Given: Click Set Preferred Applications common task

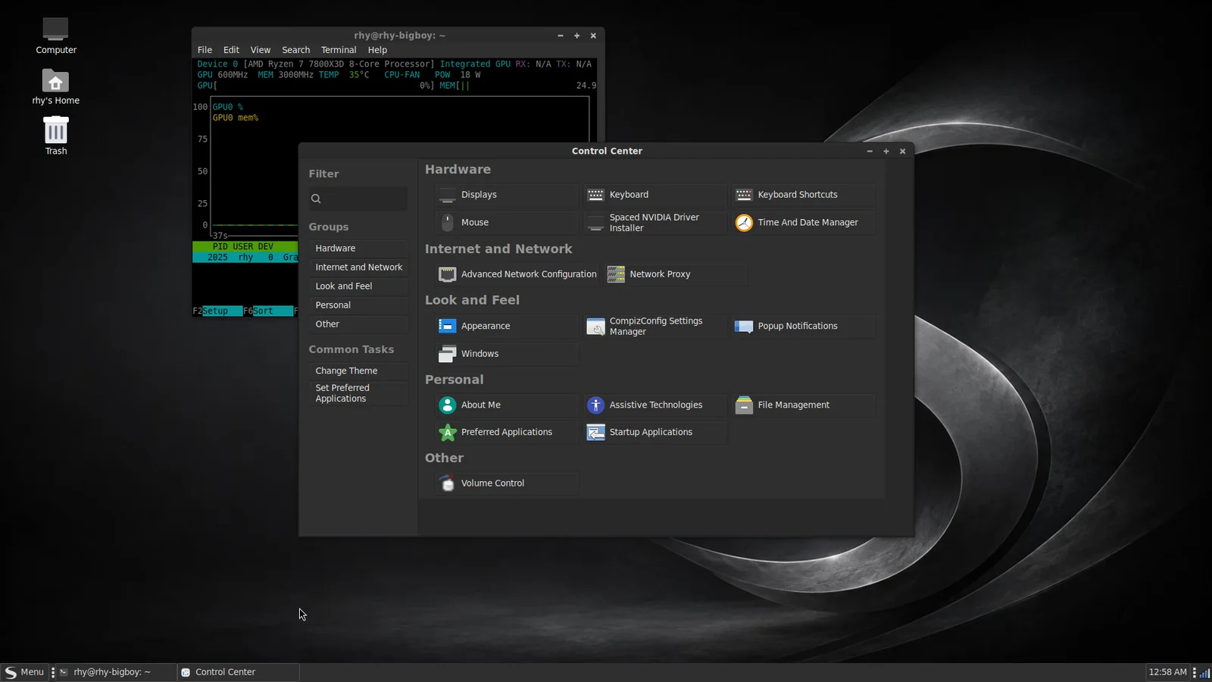Looking at the screenshot, I should point(358,393).
